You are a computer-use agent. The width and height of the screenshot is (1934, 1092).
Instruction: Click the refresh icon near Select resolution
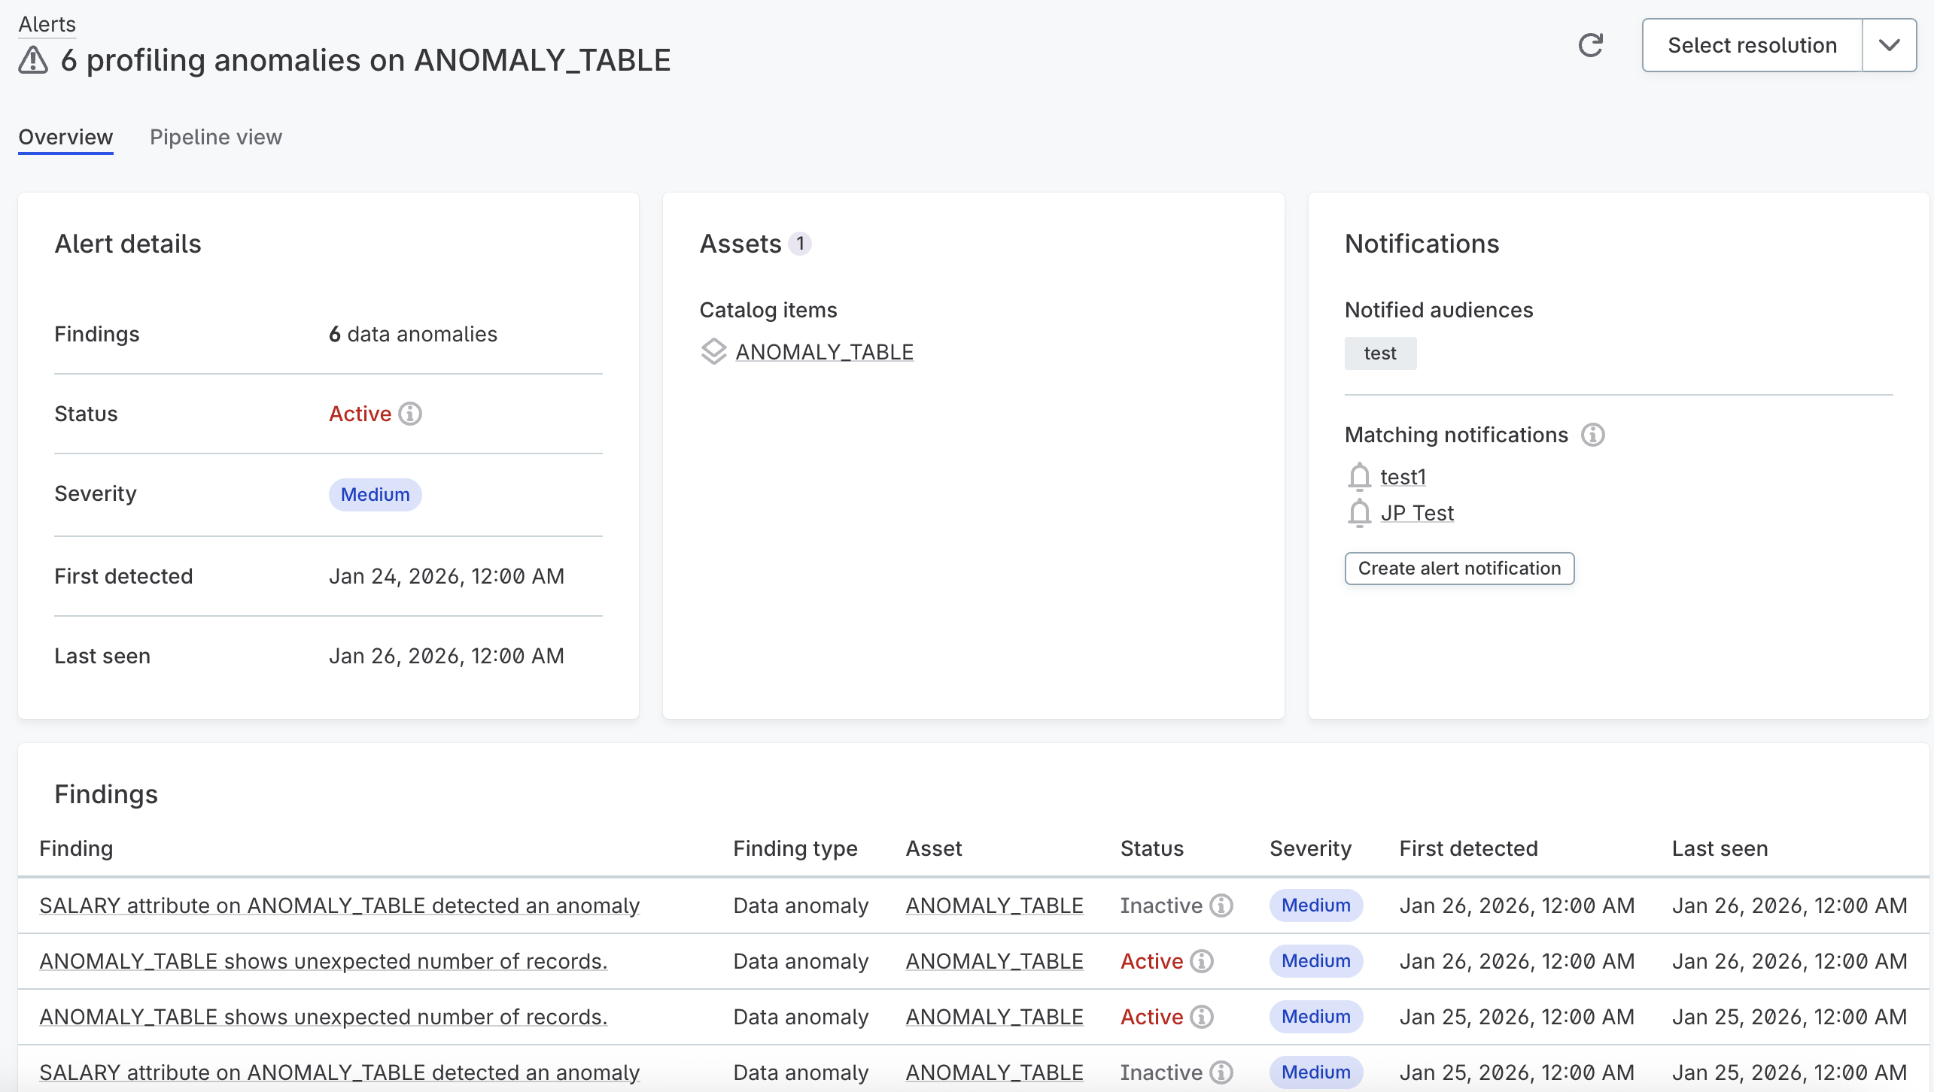pyautogui.click(x=1590, y=45)
